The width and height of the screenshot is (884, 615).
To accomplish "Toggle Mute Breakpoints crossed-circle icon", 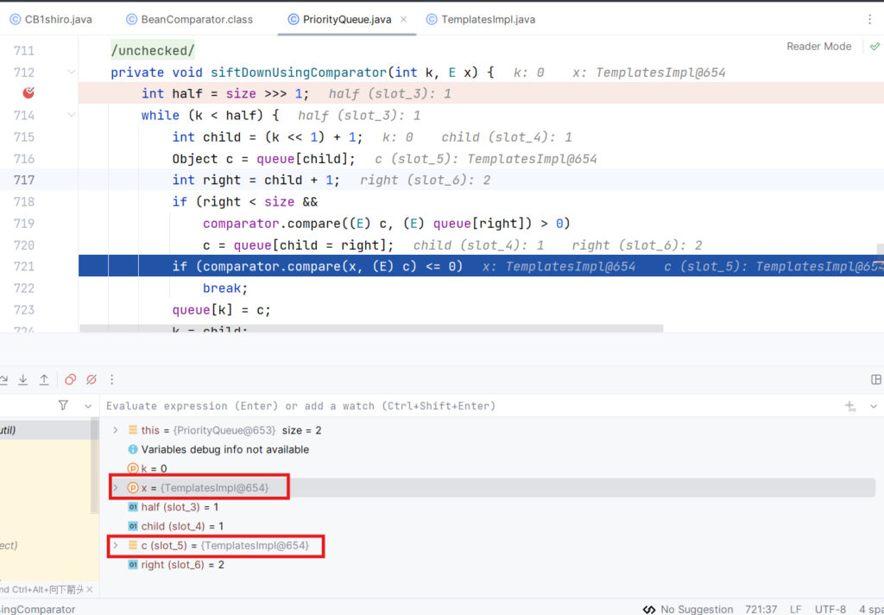I will (92, 379).
